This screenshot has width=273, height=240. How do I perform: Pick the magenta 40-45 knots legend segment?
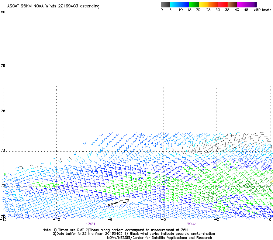coord(247,4)
